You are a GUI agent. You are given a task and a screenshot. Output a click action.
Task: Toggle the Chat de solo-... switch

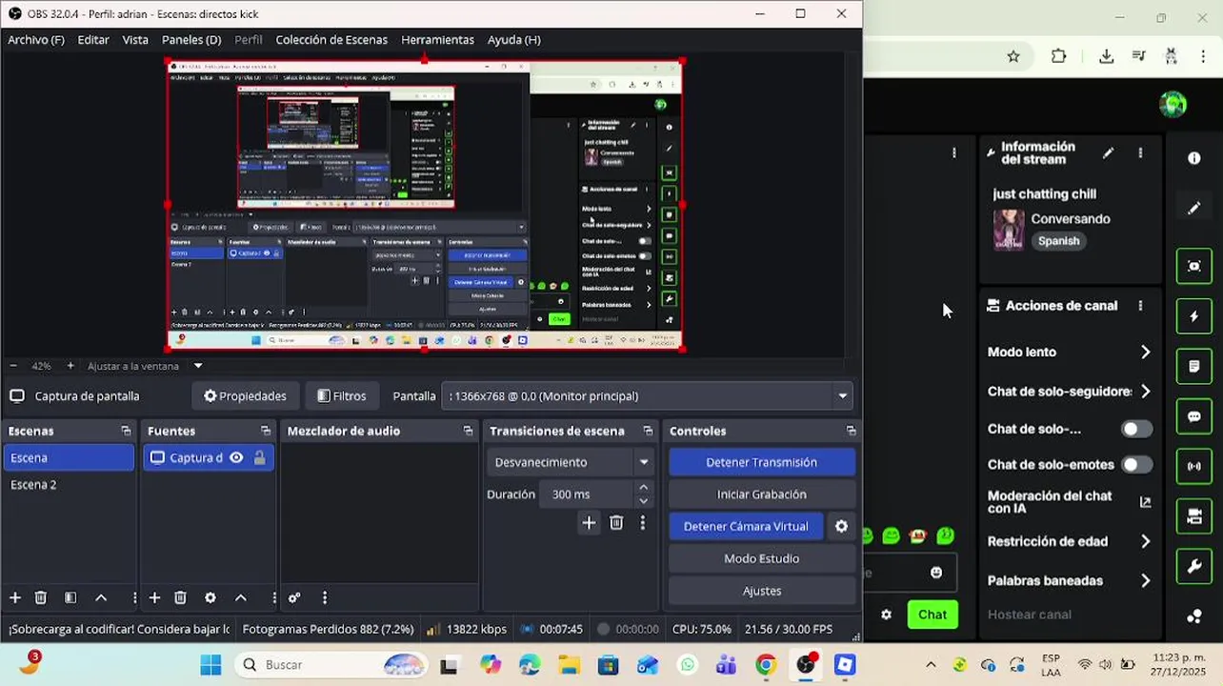[x=1136, y=429]
